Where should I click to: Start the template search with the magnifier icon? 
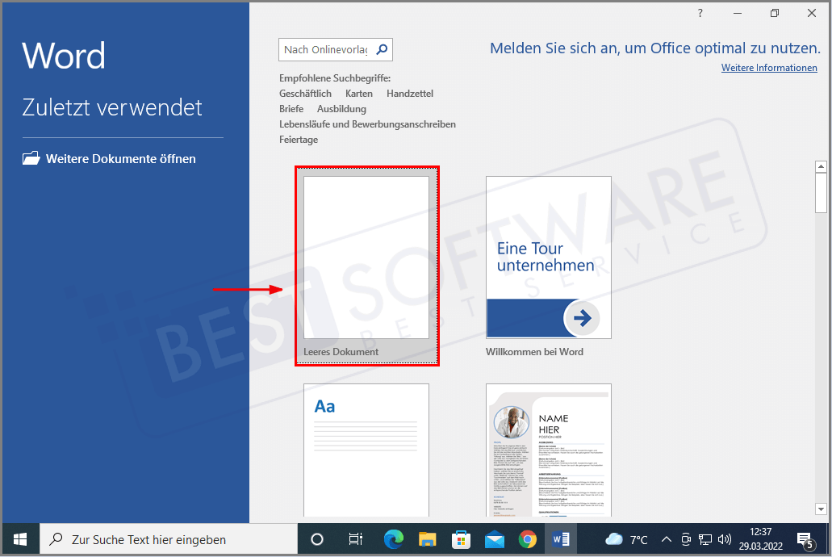[x=382, y=49]
